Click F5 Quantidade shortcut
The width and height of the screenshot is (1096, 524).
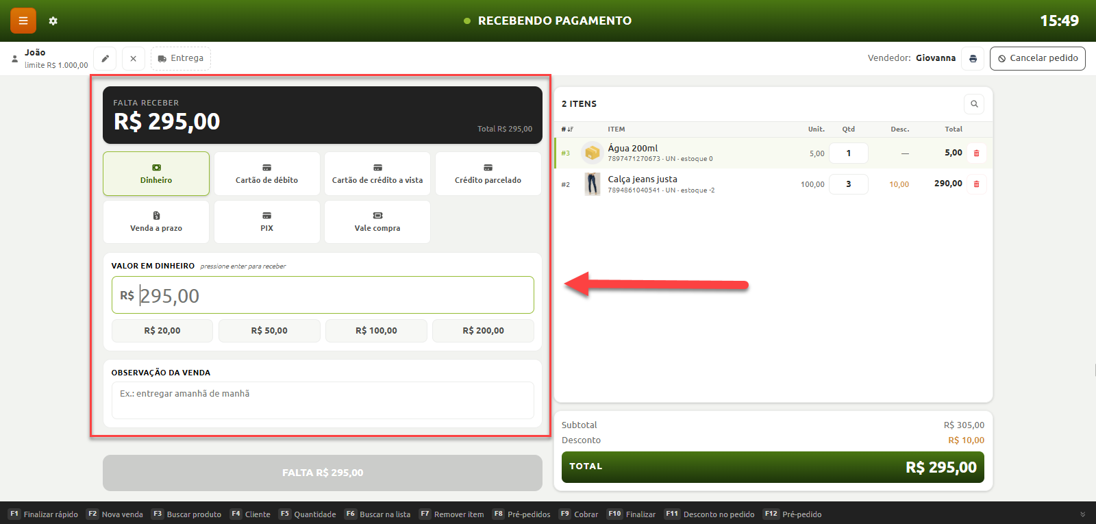pyautogui.click(x=308, y=514)
